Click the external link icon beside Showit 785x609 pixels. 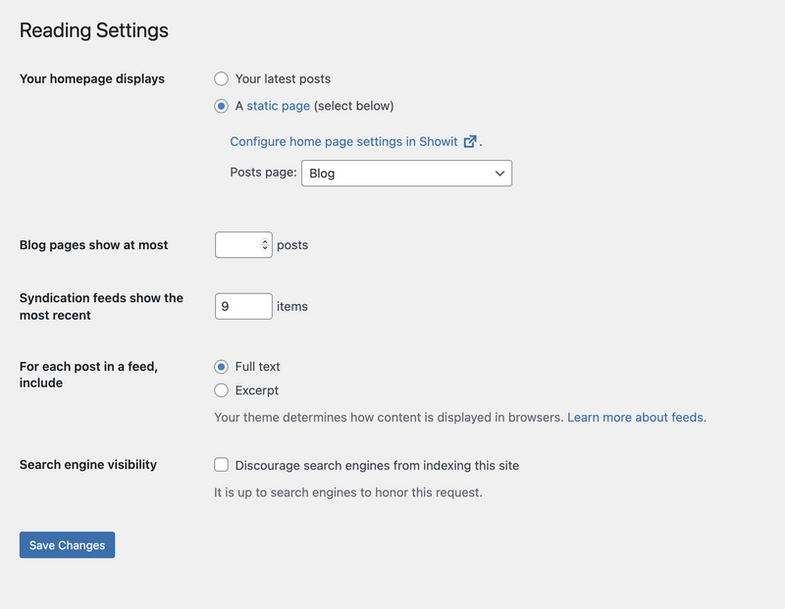pyautogui.click(x=470, y=141)
